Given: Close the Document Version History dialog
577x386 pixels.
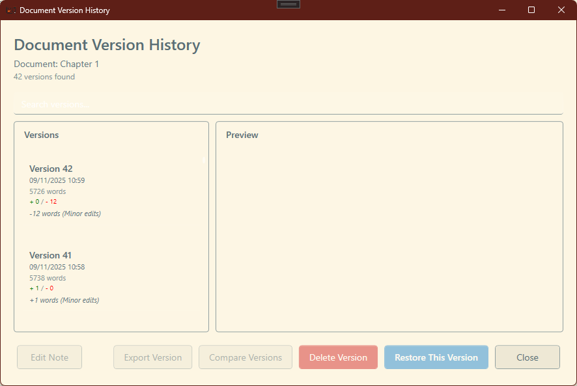Looking at the screenshot, I should pos(527,357).
